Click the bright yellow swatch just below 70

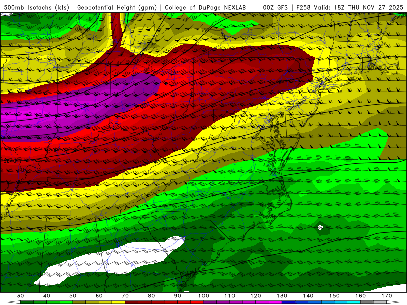point(119,302)
